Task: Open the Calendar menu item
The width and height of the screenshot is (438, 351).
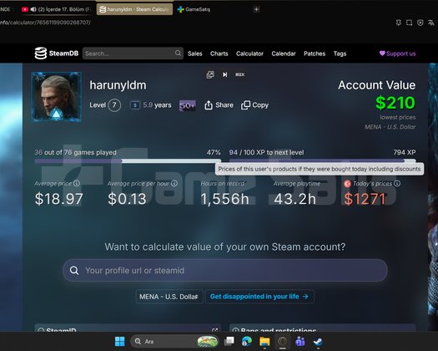Action: coord(284,53)
